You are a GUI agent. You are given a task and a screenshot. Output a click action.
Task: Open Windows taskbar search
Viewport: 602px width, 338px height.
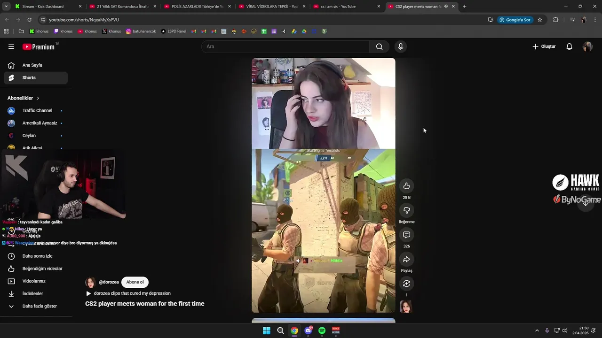coord(280,330)
